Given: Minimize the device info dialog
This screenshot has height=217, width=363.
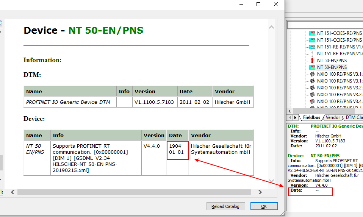Looking at the screenshot, I should coord(241,4).
